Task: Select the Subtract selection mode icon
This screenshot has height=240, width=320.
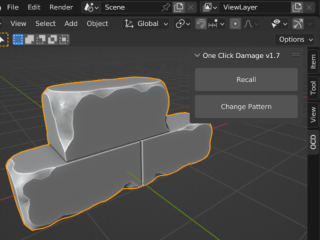Action: coord(41,39)
